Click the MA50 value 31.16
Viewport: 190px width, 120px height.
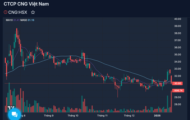tap(31, 20)
